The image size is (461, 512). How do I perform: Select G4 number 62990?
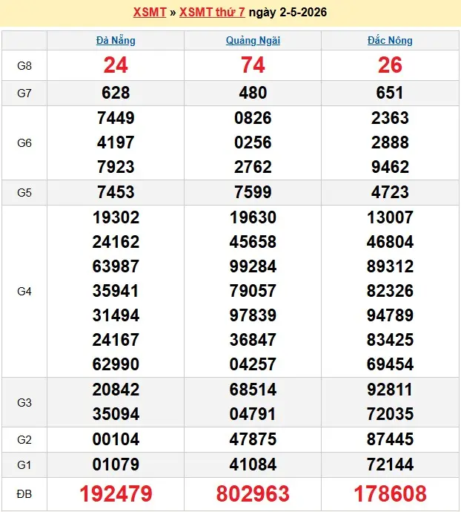[116, 364]
